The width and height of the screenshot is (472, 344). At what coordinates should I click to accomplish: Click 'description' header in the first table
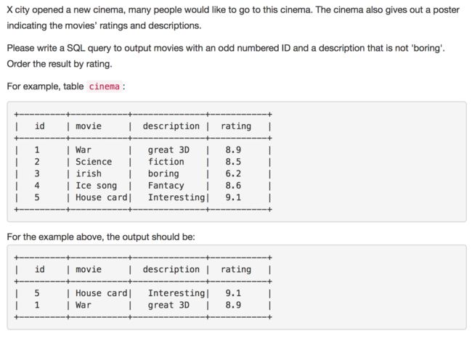(x=171, y=126)
